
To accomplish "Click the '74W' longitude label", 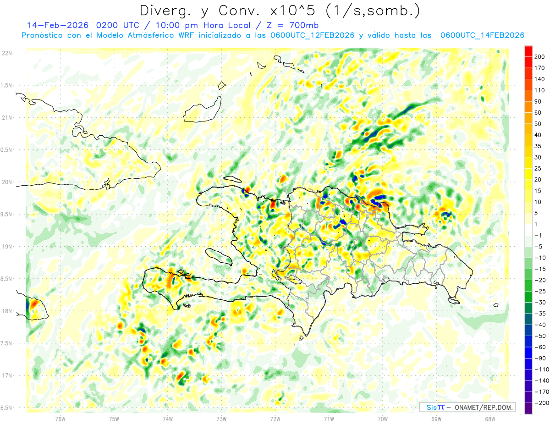I will (x=168, y=419).
